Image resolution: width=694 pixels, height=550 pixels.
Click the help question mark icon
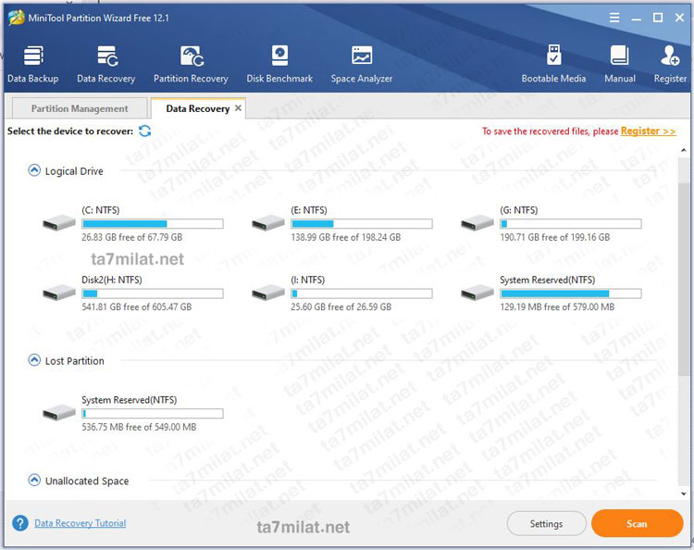[x=20, y=523]
